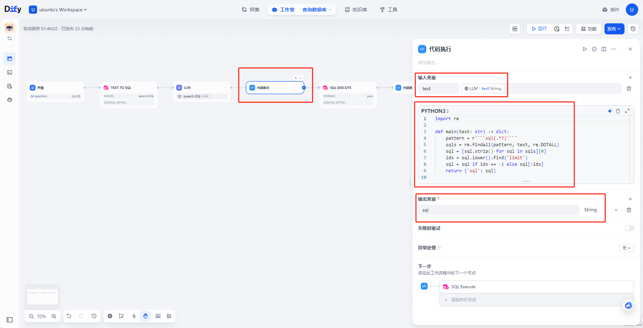
Task: Organize nodes with the arrange icon
Action: tap(169, 316)
